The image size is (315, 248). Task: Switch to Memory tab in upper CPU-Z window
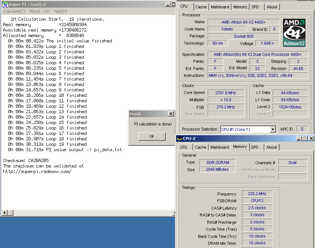[x=240, y=7]
